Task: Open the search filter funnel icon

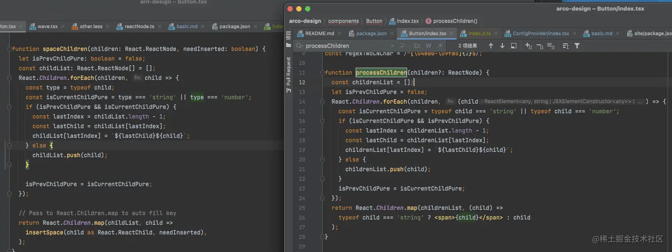Action: (577, 46)
